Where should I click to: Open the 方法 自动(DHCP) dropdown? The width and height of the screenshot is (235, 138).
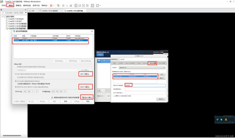142,68
